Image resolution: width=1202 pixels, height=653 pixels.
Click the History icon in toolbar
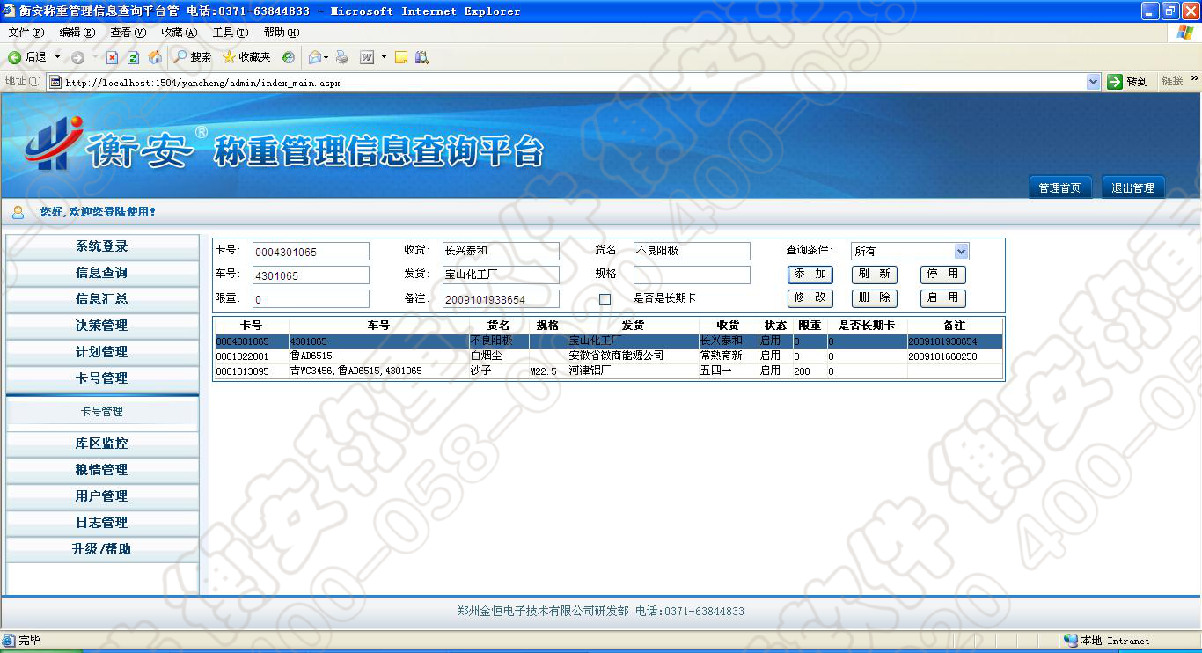pos(288,57)
